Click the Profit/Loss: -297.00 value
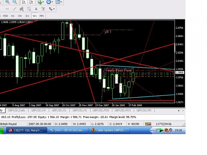Image resolution: width=207 pixels, height=155 pixels. (24, 117)
